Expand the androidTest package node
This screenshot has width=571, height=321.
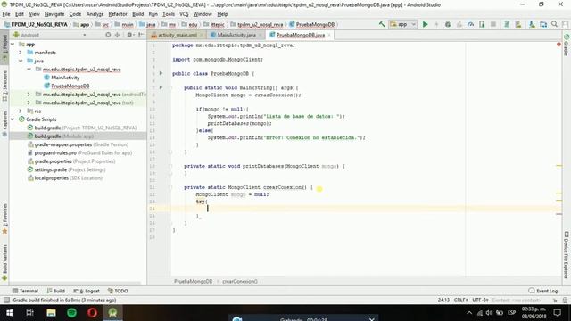point(29,95)
